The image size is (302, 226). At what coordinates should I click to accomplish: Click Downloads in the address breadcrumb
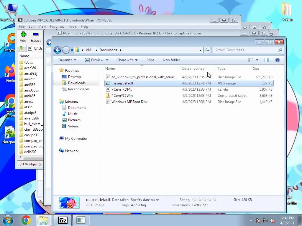click(x=108, y=50)
